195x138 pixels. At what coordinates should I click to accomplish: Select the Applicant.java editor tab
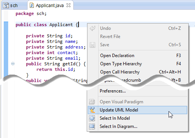click(50, 5)
